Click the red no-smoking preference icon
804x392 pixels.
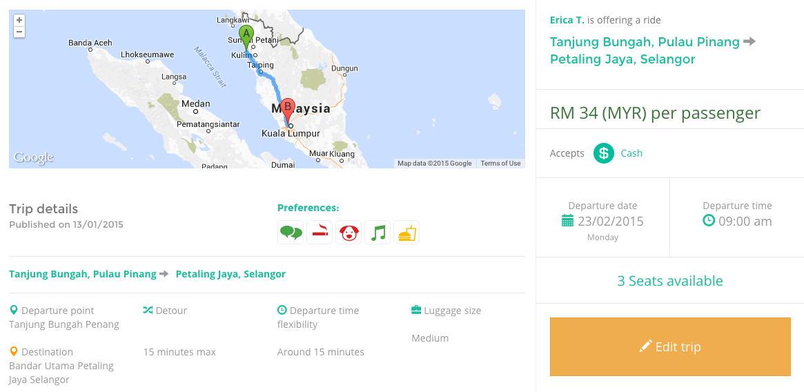[320, 233]
